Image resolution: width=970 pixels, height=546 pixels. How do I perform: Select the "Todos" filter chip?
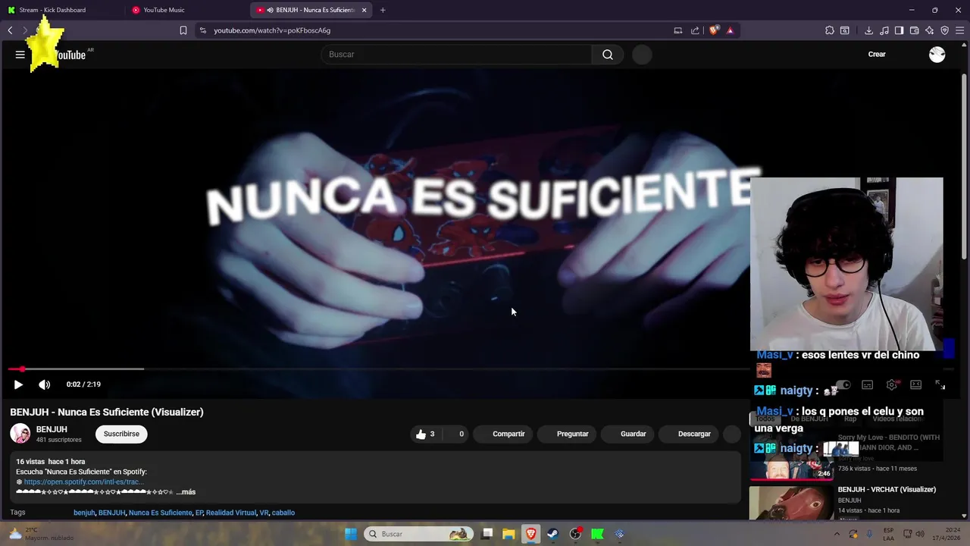click(765, 419)
